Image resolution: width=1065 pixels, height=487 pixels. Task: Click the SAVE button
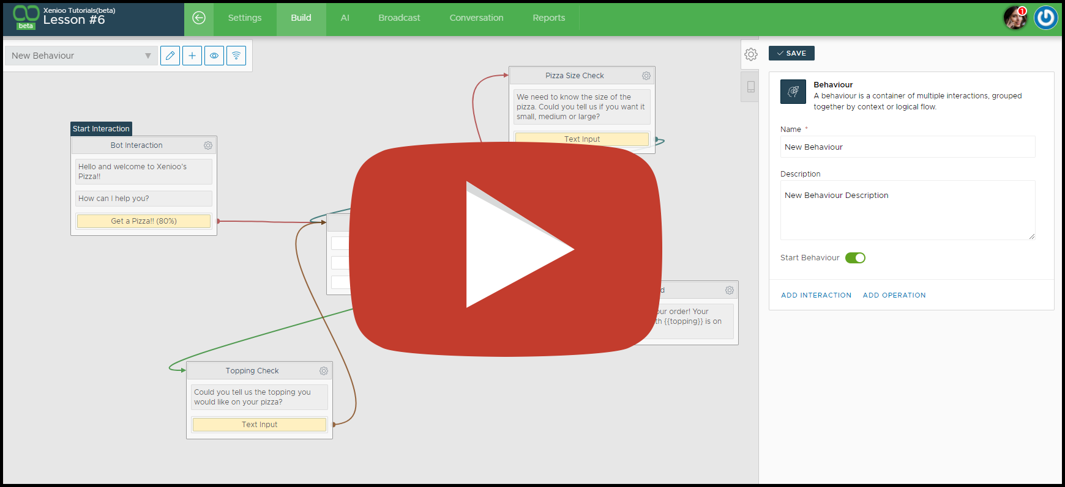791,53
